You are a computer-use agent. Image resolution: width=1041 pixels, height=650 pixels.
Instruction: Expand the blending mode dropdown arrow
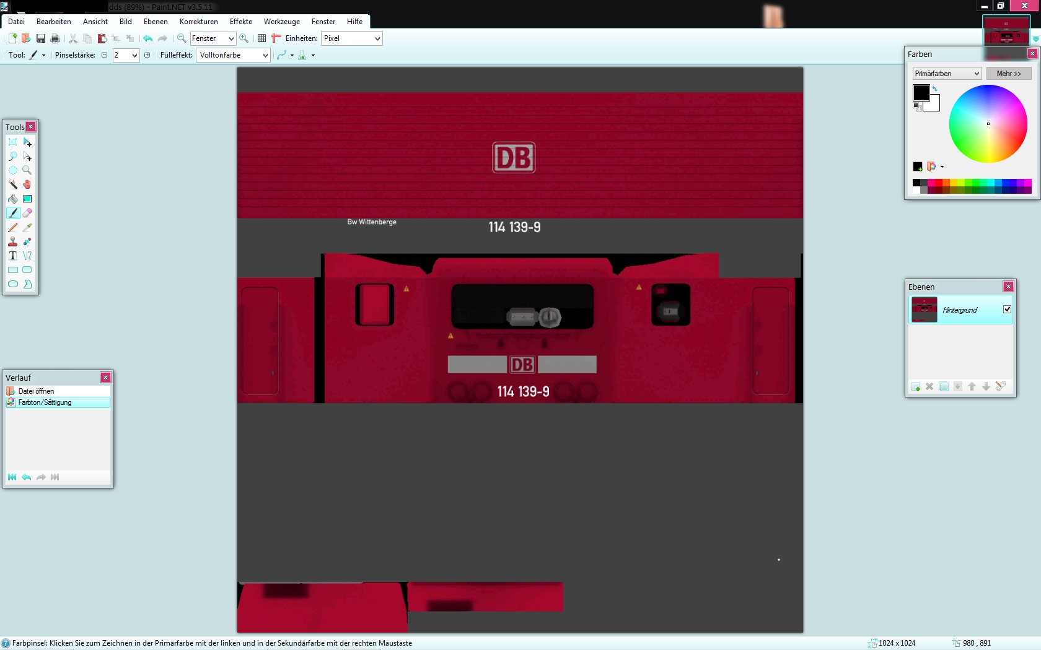coord(314,55)
